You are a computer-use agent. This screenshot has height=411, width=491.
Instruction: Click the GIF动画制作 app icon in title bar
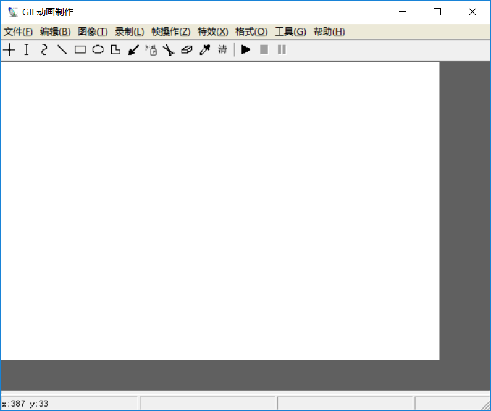[x=13, y=12]
